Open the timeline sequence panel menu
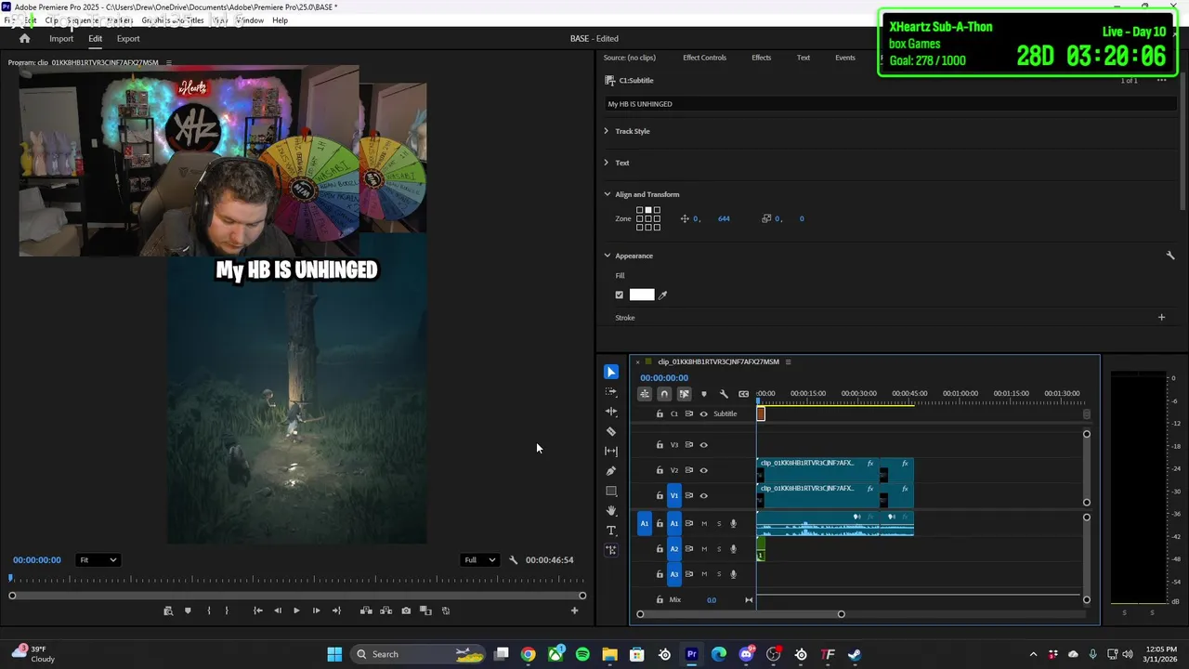Image resolution: width=1189 pixels, height=669 pixels. (x=788, y=361)
